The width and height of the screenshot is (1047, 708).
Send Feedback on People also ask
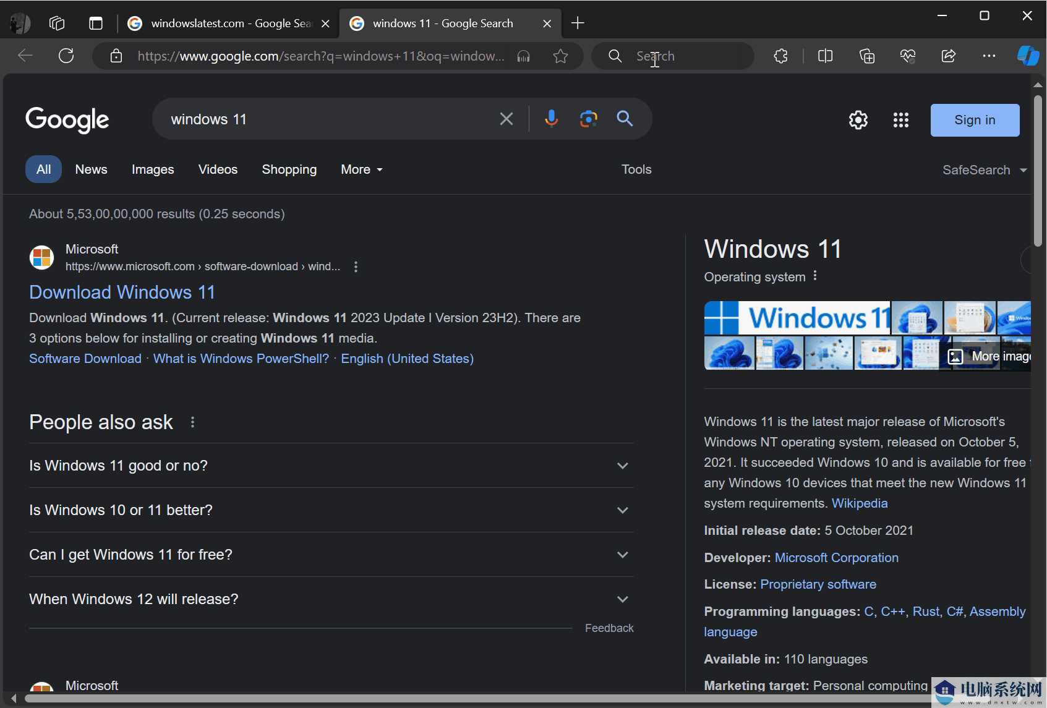coord(609,628)
